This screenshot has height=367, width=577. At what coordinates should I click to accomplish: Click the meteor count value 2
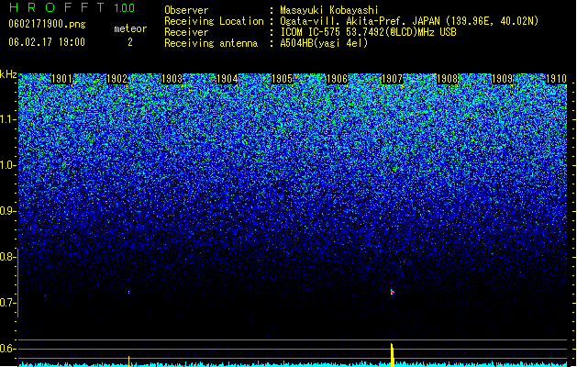tap(130, 42)
